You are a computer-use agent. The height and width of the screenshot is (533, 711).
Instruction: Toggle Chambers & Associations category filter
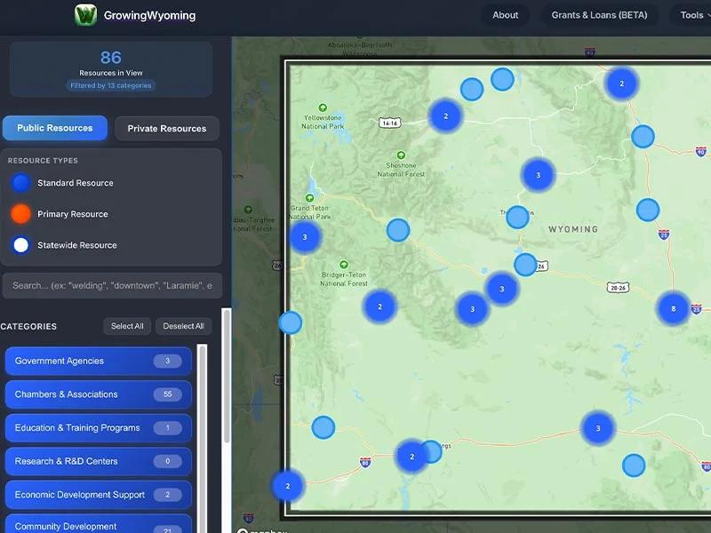(99, 394)
